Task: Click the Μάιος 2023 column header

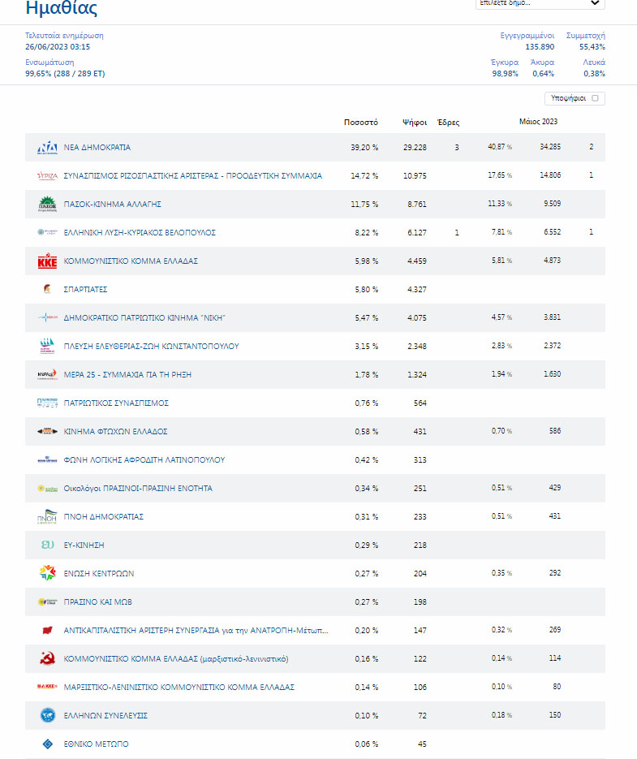Action: (538, 122)
